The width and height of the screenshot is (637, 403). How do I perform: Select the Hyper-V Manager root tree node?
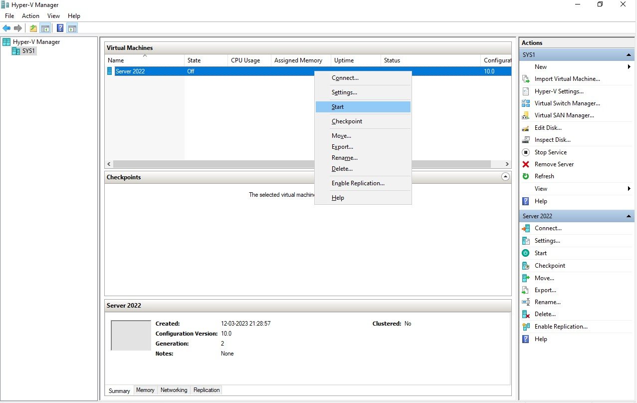click(x=31, y=42)
